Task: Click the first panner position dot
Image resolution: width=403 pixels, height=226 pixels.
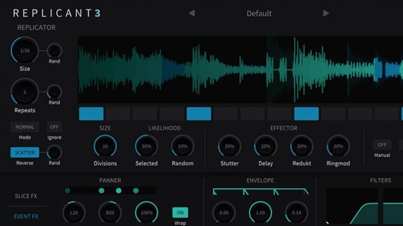Action: pos(67,190)
